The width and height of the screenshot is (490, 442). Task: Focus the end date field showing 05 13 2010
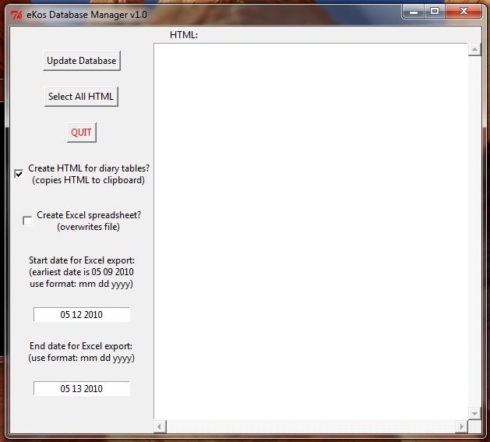(x=82, y=388)
